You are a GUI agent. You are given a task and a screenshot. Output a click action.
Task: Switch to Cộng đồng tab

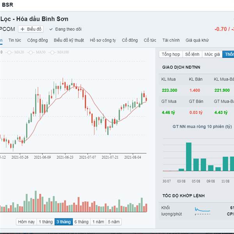(x=37, y=40)
